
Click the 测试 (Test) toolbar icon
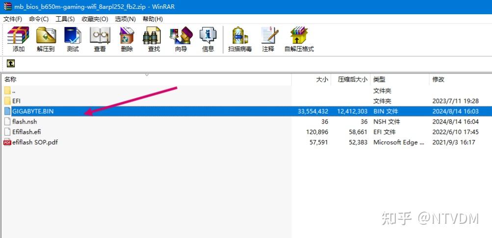pyautogui.click(x=73, y=35)
